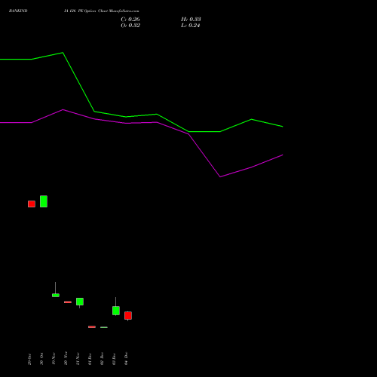Click the C: 0.26 close value
Screen dimensions: 377x377
[x=130, y=20]
